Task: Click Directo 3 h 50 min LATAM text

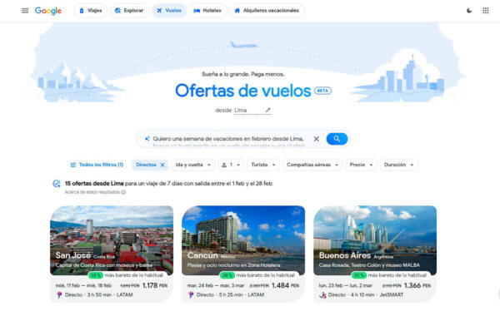Action: 99,295
